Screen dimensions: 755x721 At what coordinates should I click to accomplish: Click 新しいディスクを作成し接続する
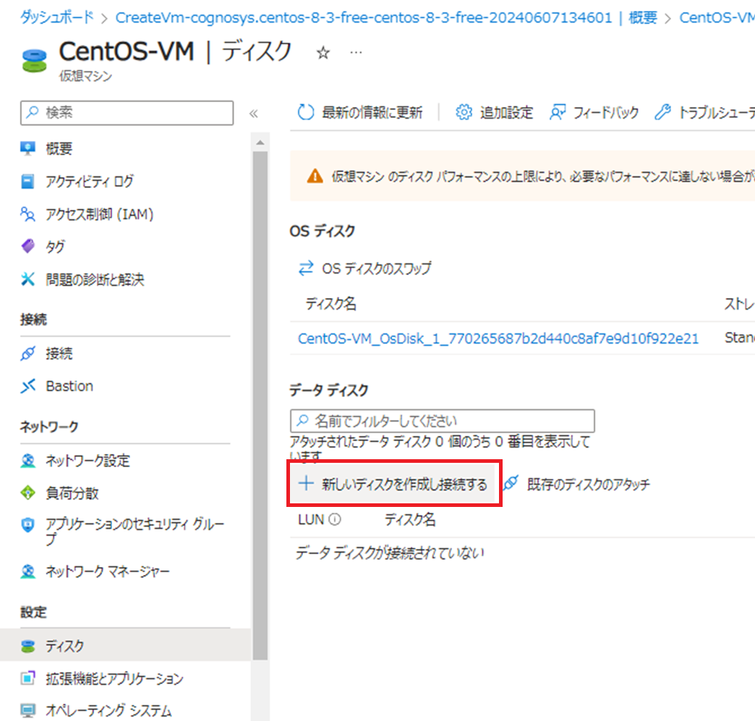393,484
